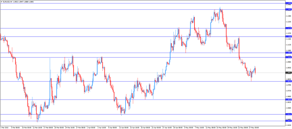
Task: Select the 1.1279 horizontal line price label
Action: (x=288, y=28)
